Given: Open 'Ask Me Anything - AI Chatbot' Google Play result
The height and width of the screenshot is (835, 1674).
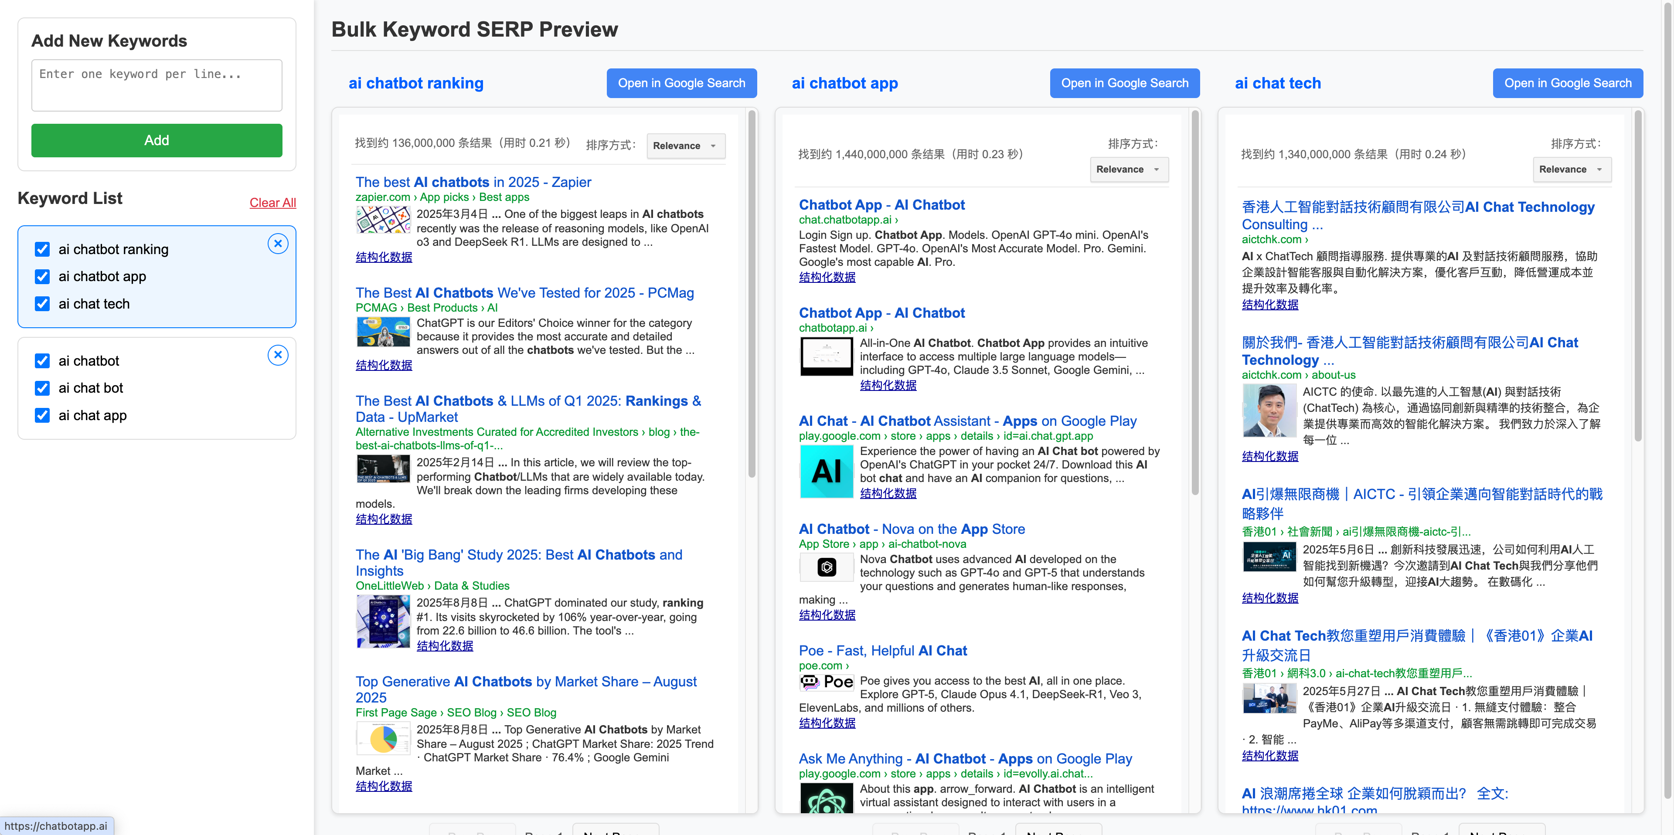Looking at the screenshot, I should (x=965, y=758).
